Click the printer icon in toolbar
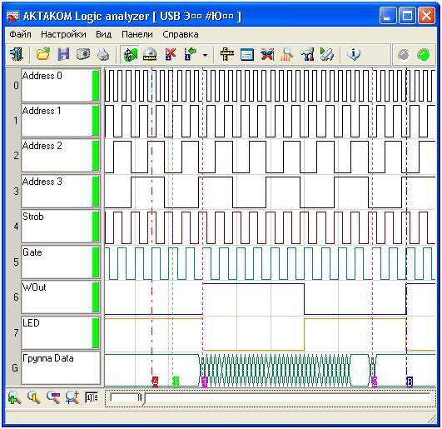The height and width of the screenshot is (429, 442). coord(103,54)
